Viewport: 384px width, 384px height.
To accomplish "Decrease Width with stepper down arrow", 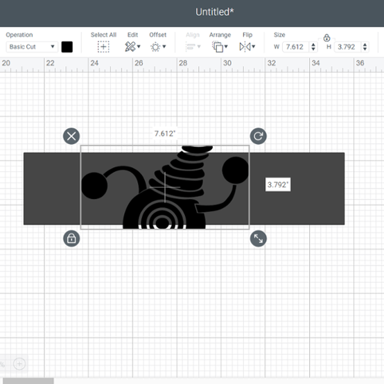I will tap(313, 49).
